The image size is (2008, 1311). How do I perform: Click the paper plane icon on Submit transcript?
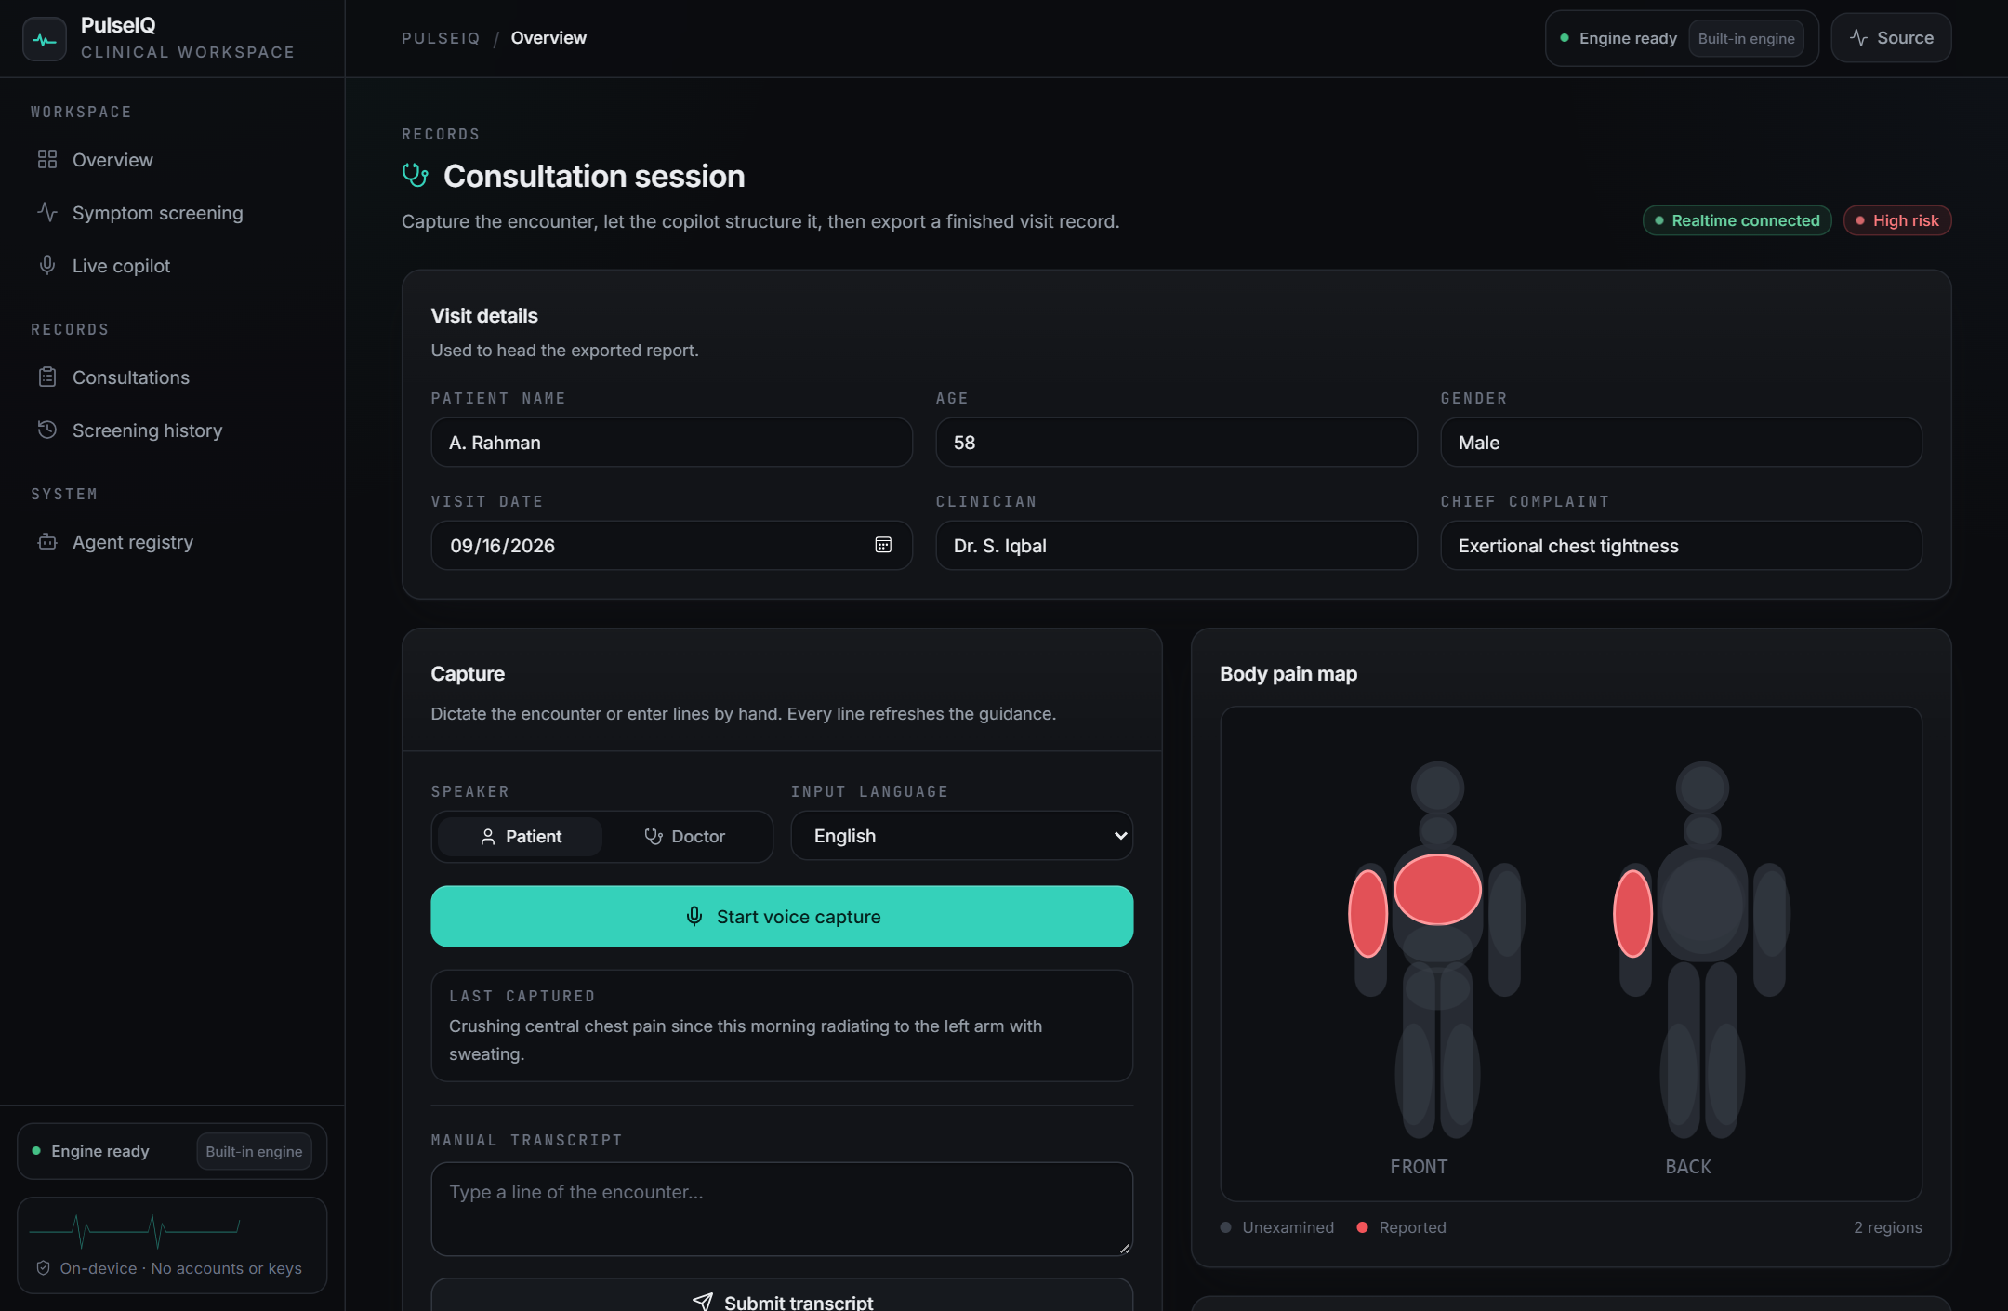[703, 1302]
